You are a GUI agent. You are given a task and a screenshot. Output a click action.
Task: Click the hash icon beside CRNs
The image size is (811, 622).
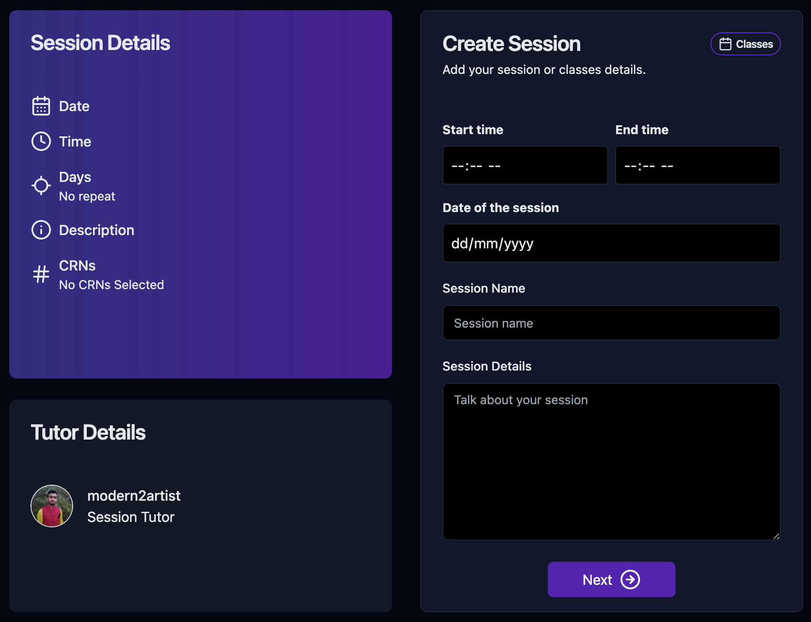(x=41, y=274)
